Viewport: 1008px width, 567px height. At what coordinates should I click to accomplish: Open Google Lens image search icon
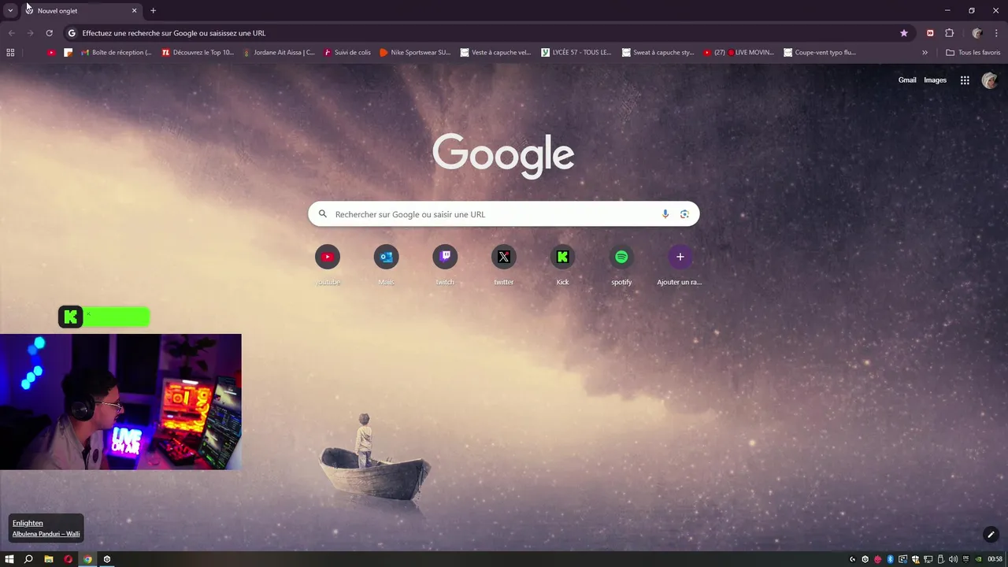684,214
